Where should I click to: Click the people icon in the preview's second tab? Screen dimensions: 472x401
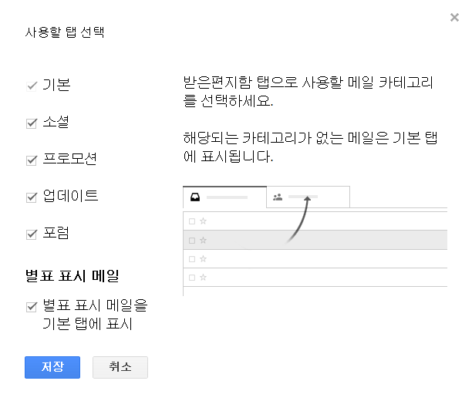(x=278, y=197)
